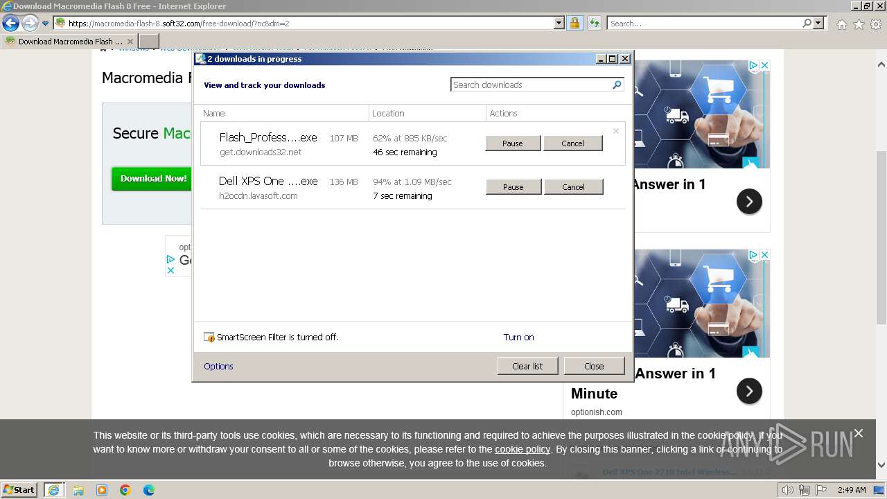Click the security lock icon in address bar
887x499 pixels.
[575, 24]
